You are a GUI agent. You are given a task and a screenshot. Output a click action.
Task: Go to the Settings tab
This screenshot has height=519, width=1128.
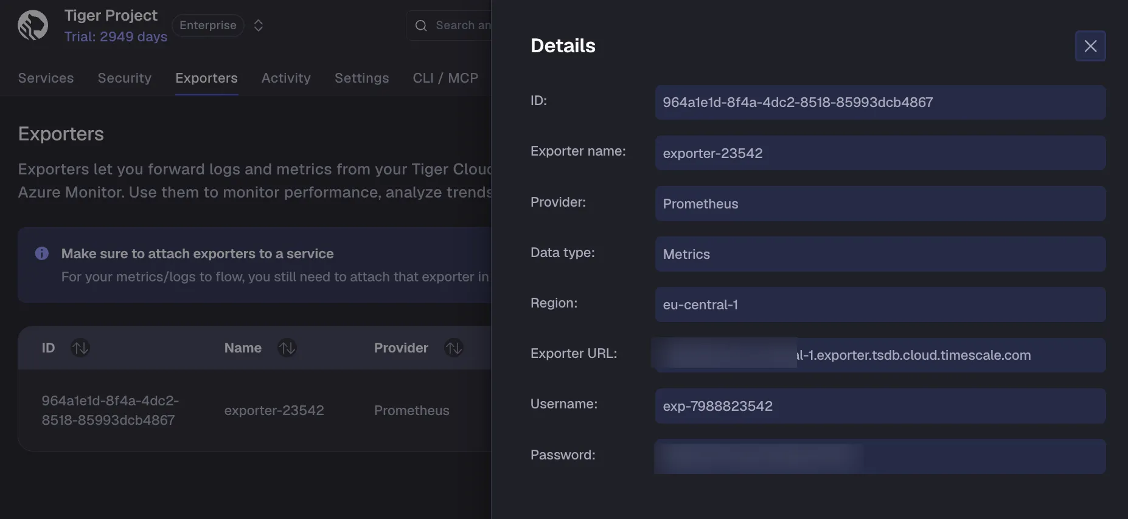click(361, 78)
